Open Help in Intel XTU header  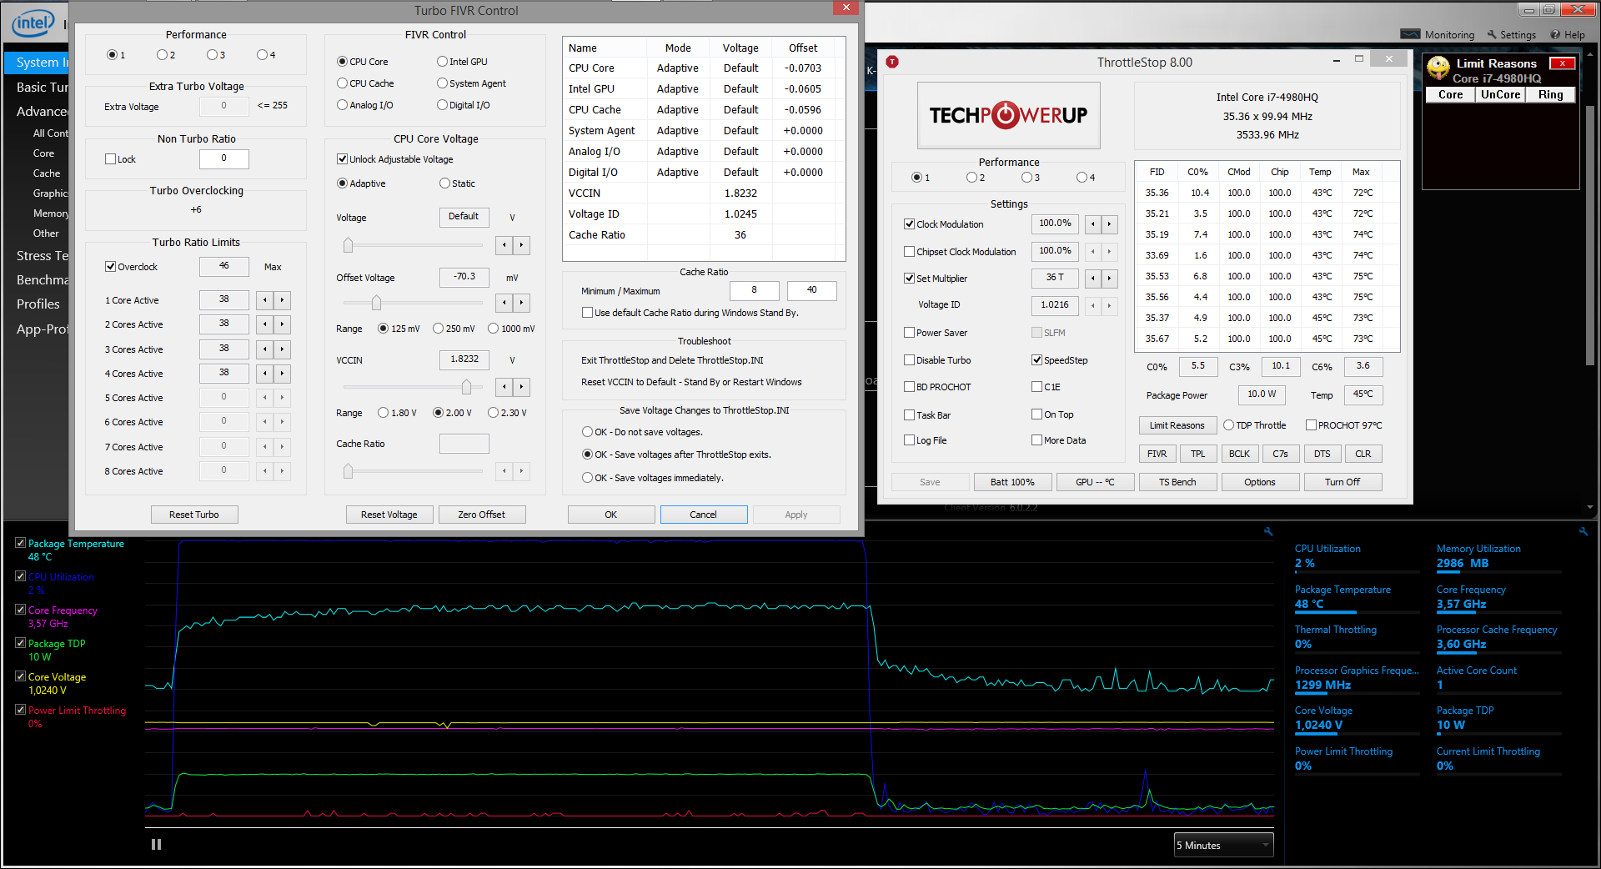[1568, 35]
